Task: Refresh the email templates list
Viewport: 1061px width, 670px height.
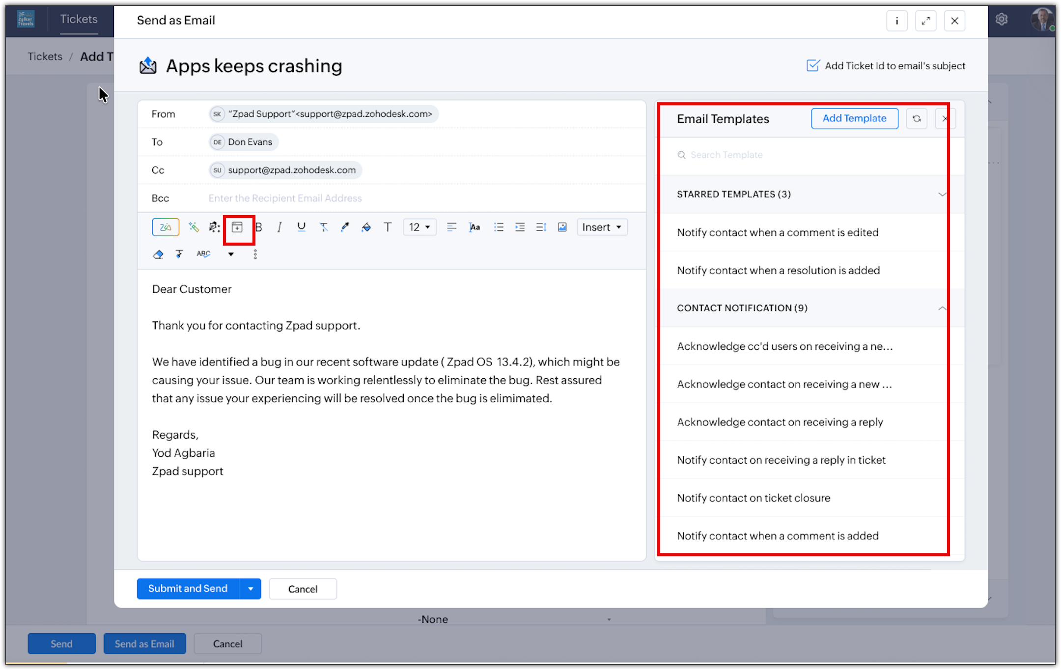Action: point(916,119)
